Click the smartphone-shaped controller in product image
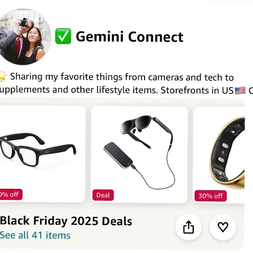 pos(118,155)
